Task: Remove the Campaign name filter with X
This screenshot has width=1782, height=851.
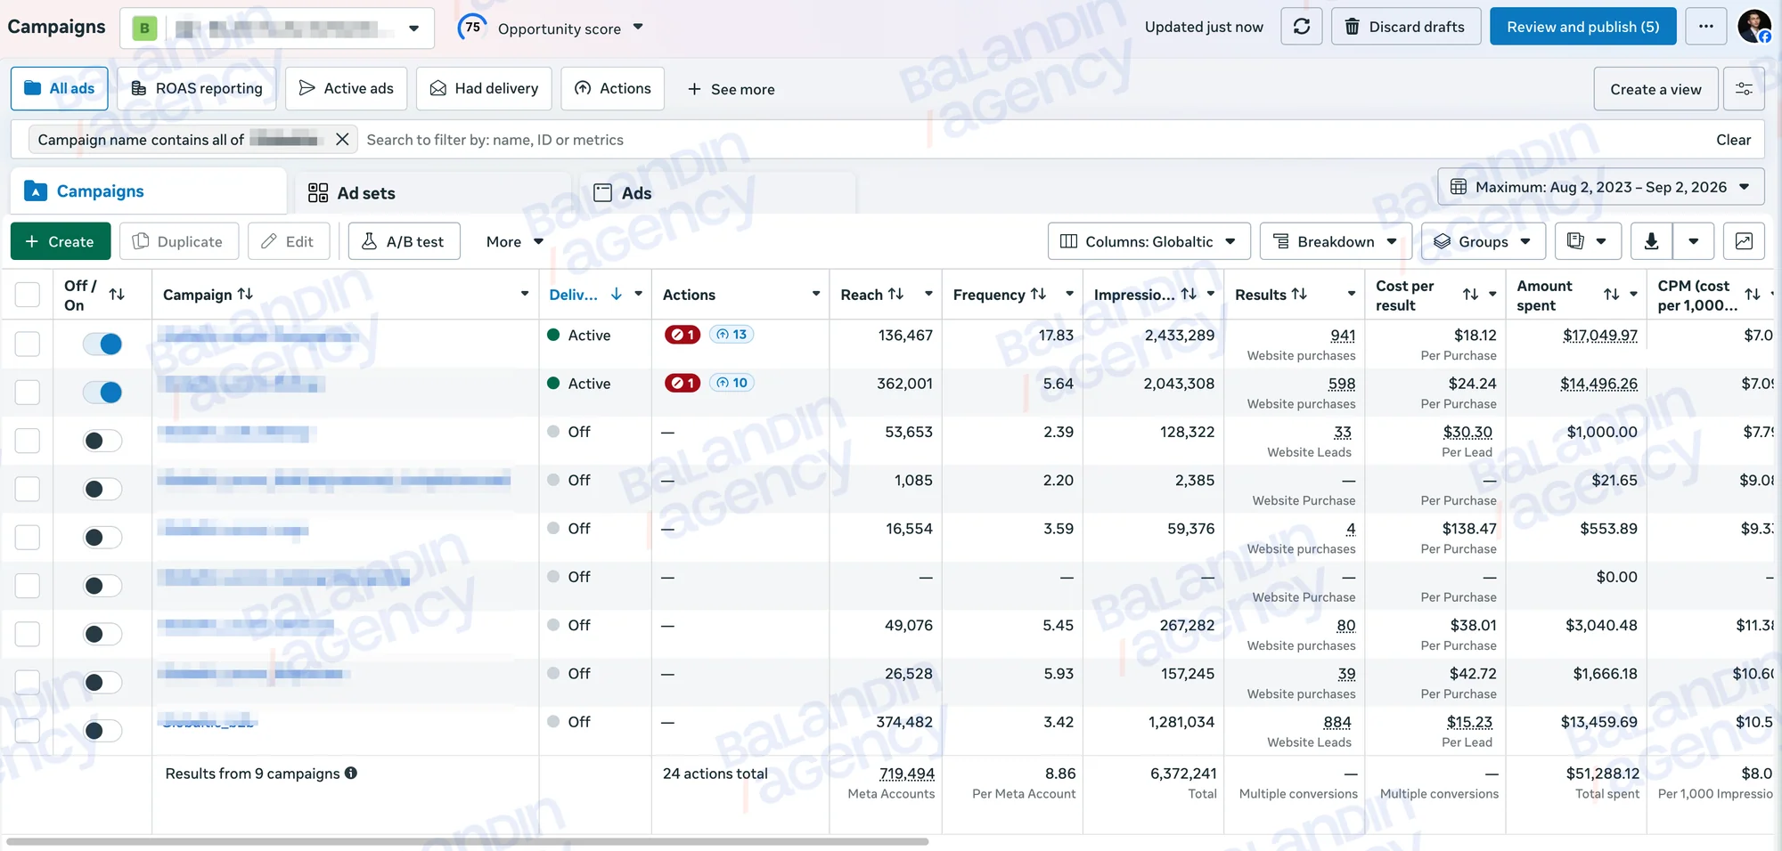Action: click(342, 140)
